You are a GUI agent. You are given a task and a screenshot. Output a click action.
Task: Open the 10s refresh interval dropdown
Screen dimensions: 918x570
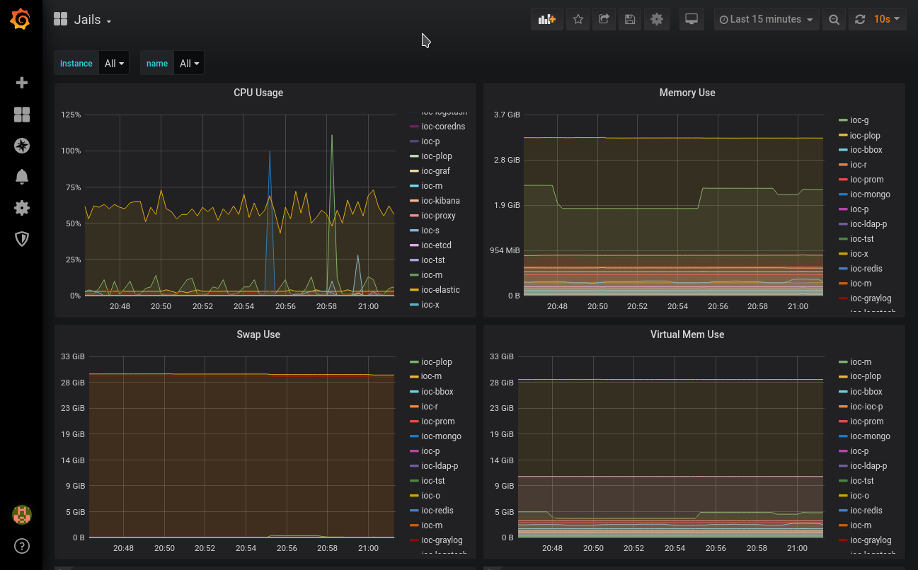[886, 20]
